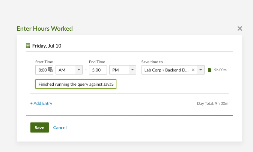Click the Cancel link
This screenshot has width=253, height=152.
(x=60, y=128)
